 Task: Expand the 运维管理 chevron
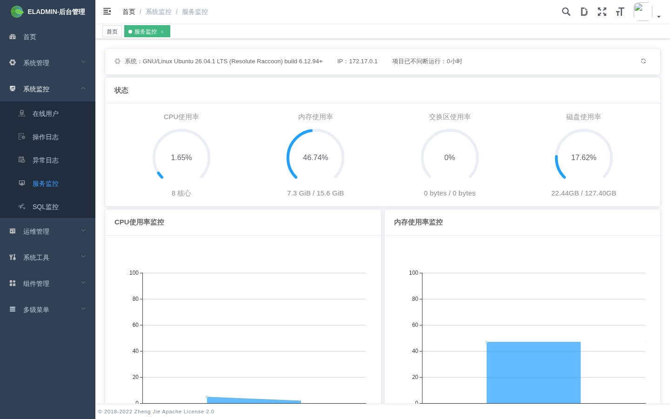83,230
